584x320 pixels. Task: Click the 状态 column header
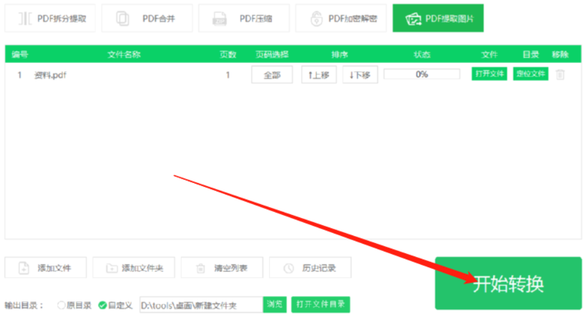(422, 55)
